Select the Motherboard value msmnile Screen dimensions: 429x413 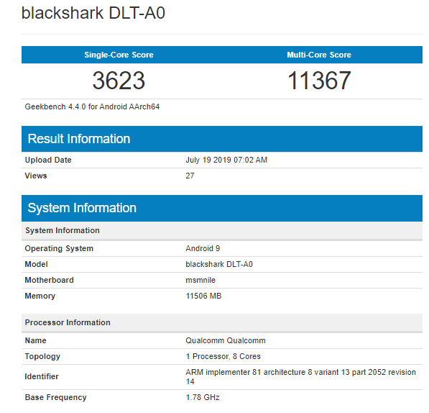pos(200,280)
